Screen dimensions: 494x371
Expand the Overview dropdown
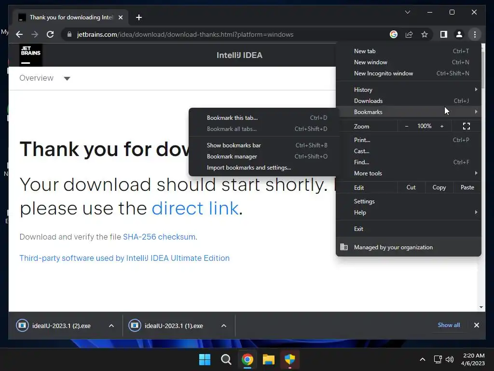click(x=45, y=78)
